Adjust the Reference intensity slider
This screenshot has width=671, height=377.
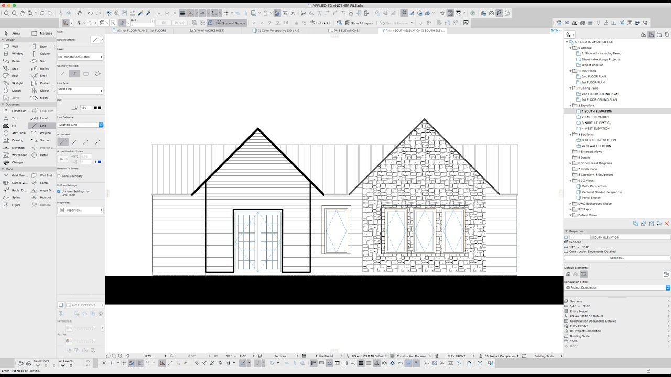tap(84, 328)
